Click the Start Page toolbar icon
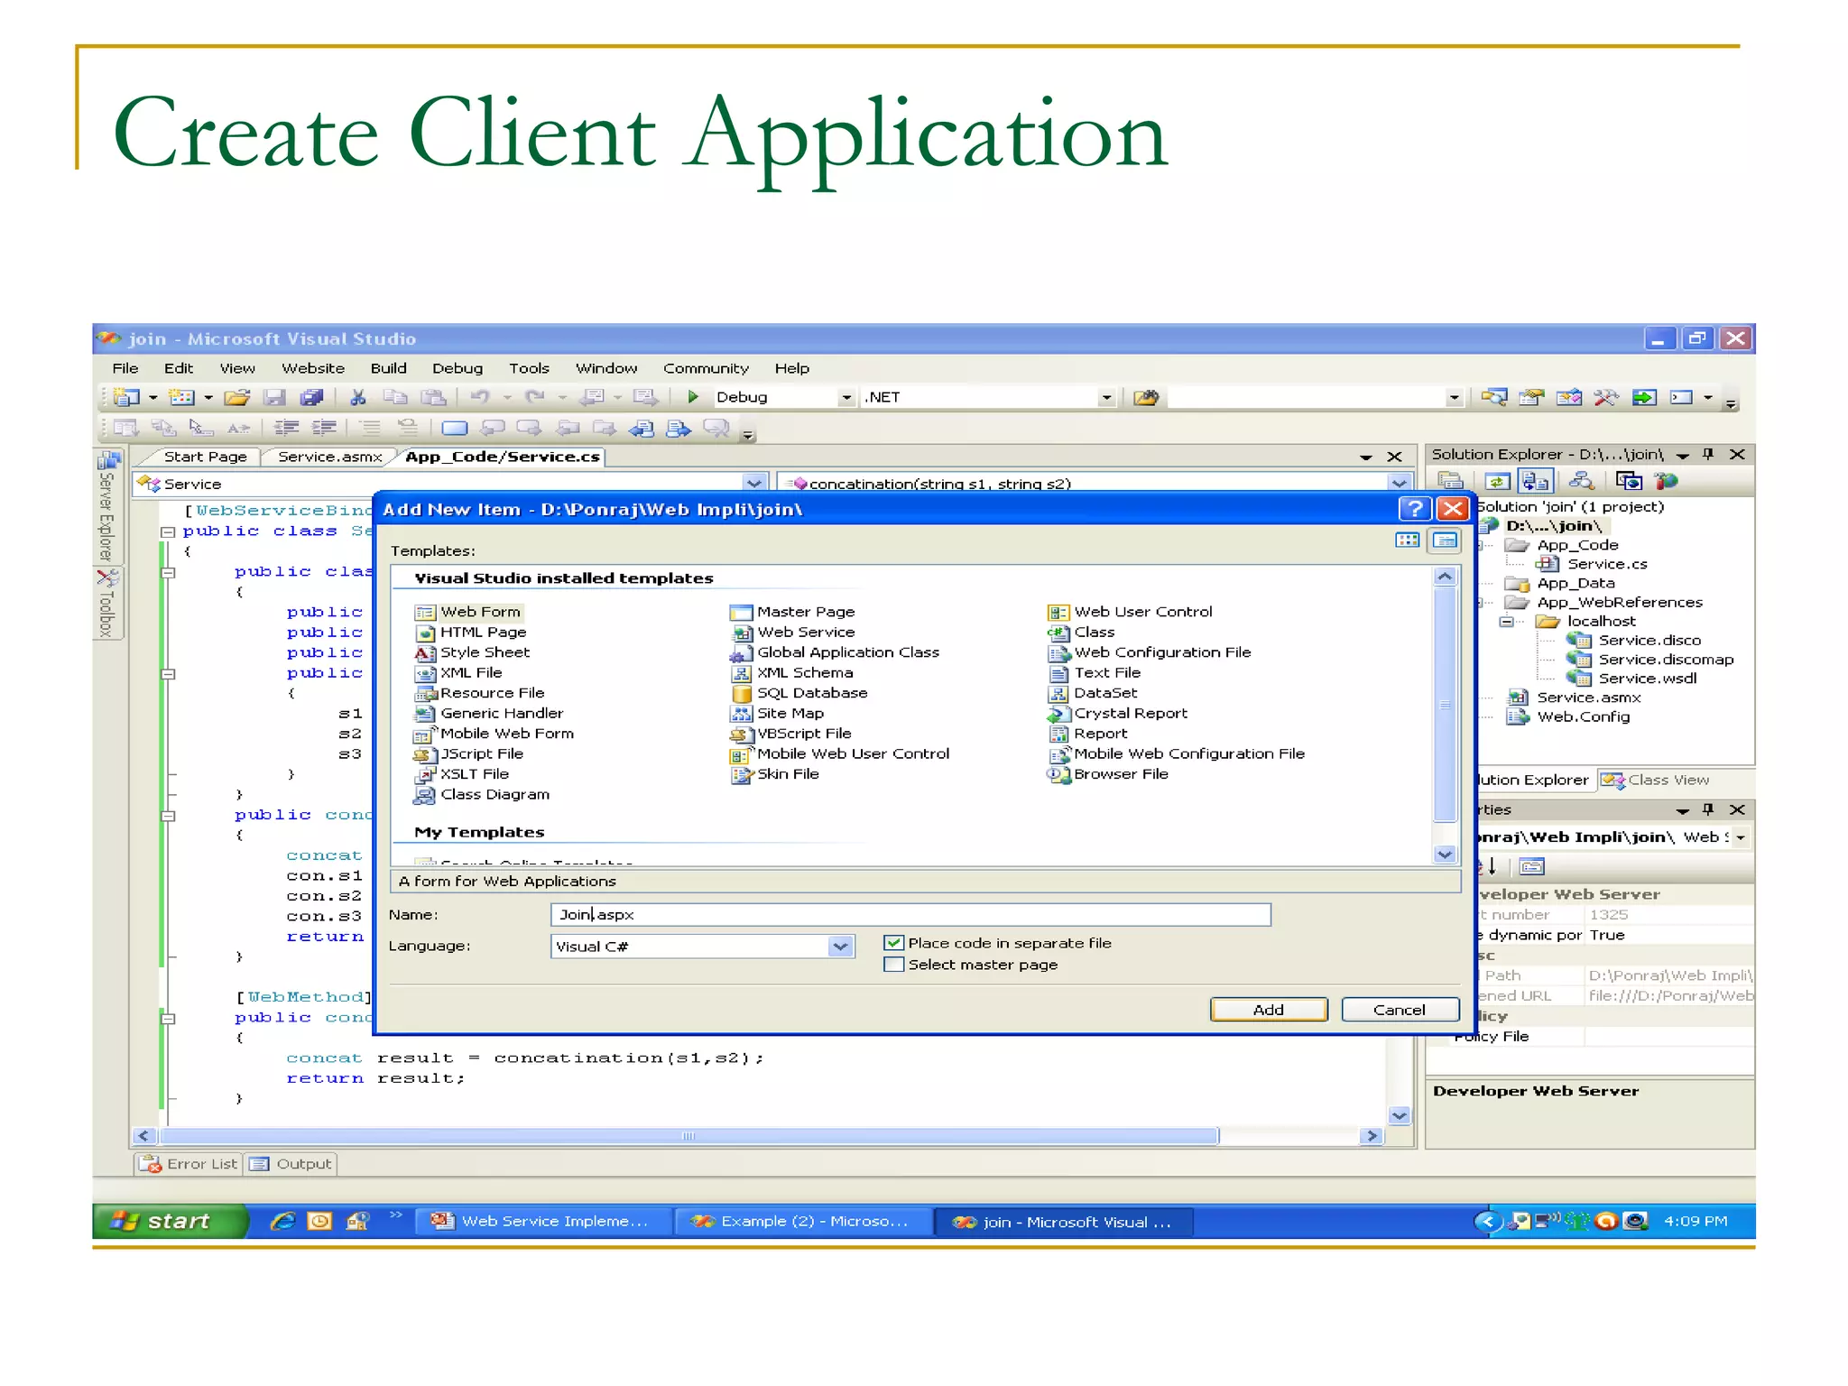The height and width of the screenshot is (1386, 1848). coord(1644,397)
